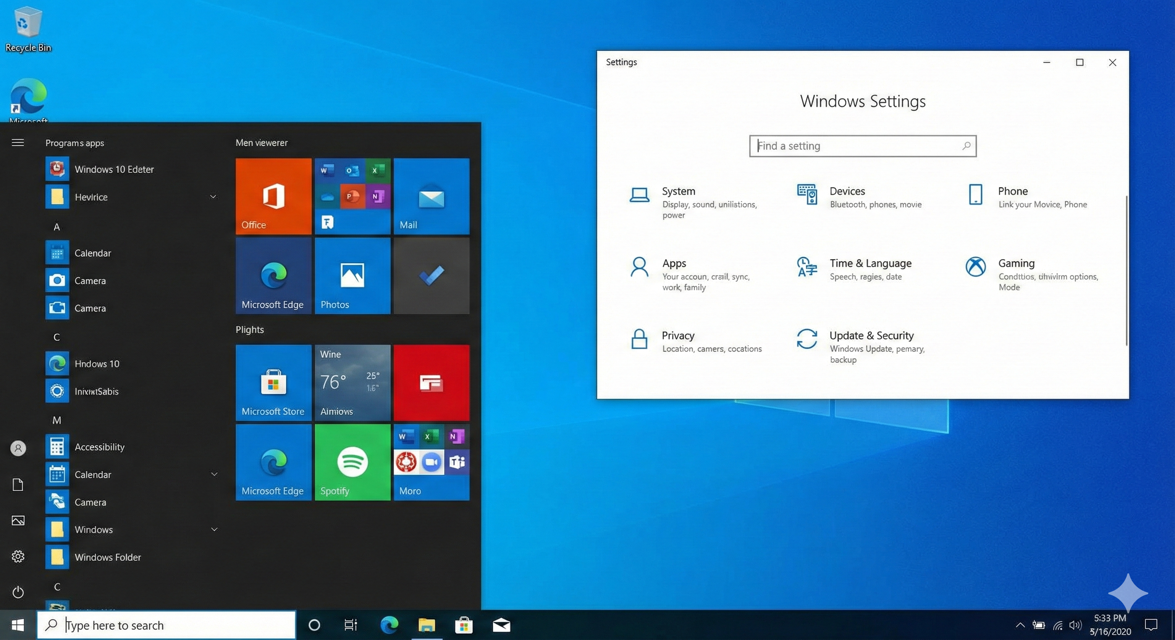Screen dimensions: 1175x640
Task: Expand the Hevlrice folder in app list
Action: [213, 197]
